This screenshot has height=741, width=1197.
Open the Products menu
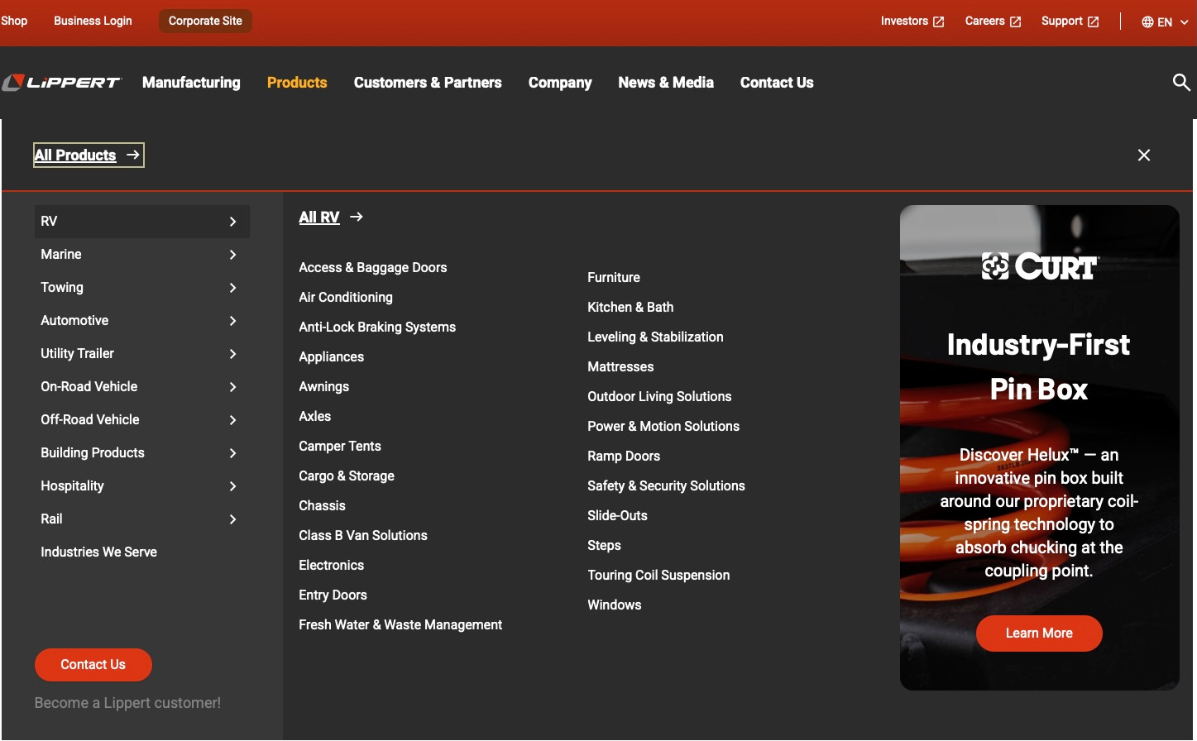point(297,83)
